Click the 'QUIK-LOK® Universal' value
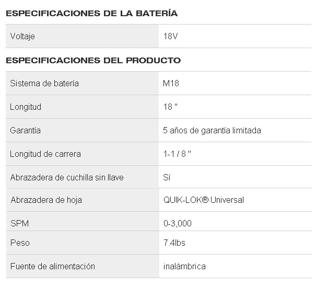 204,200
